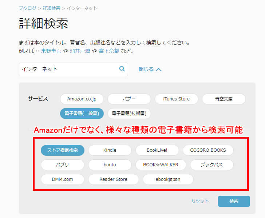Click the 東野圭吾 example link

click(51, 51)
